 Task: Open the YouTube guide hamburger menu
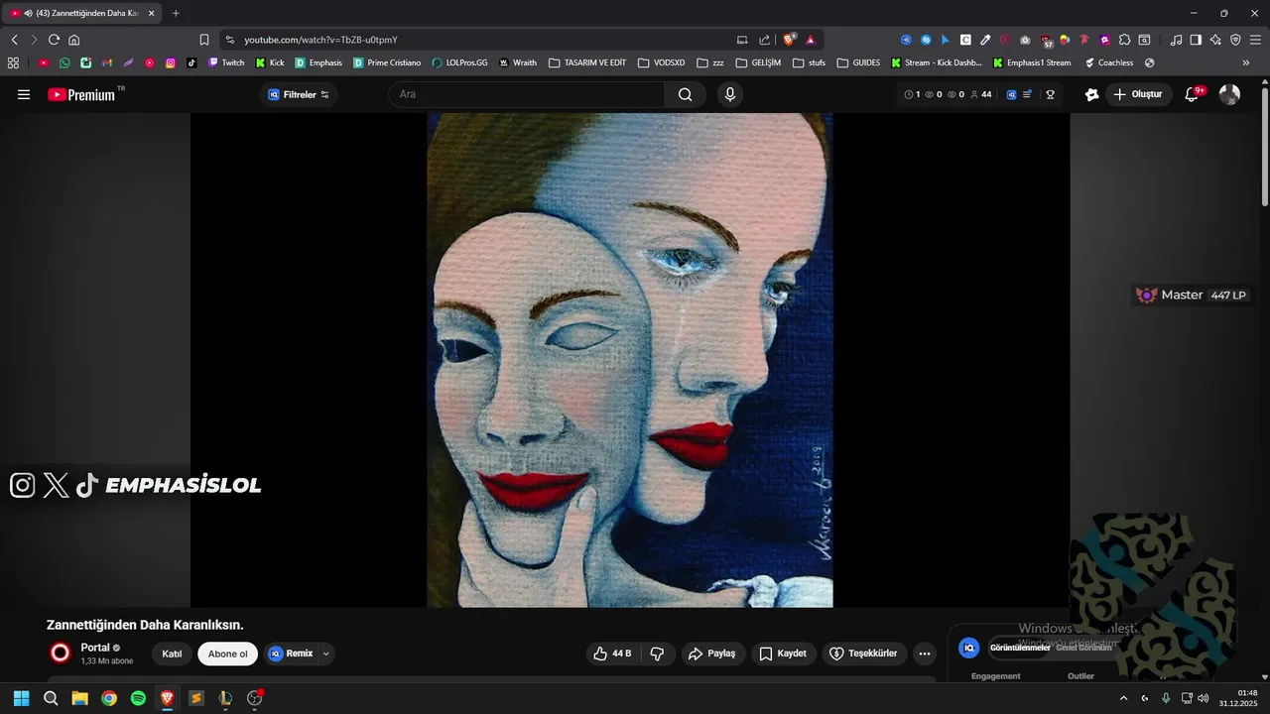click(24, 94)
